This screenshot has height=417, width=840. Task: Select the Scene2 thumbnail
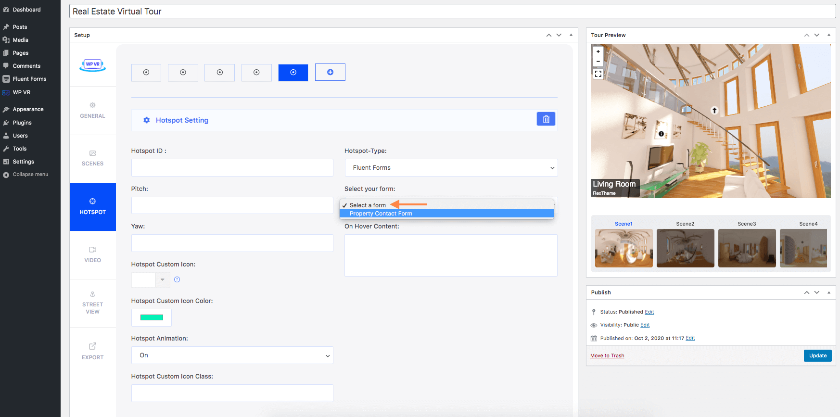click(x=685, y=248)
